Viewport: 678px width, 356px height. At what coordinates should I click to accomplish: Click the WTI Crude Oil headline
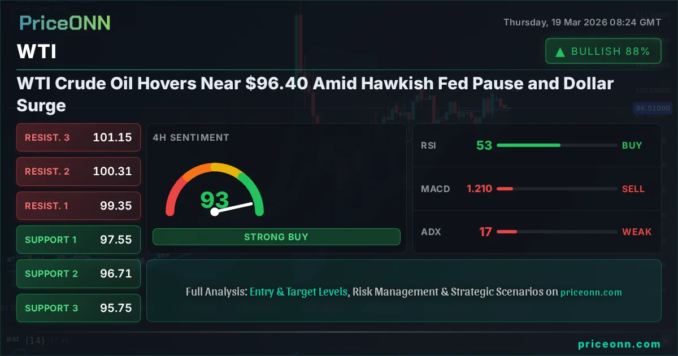[x=315, y=94]
